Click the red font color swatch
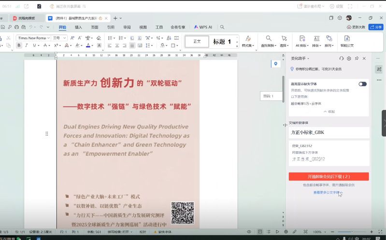 pyautogui.click(x=88, y=45)
